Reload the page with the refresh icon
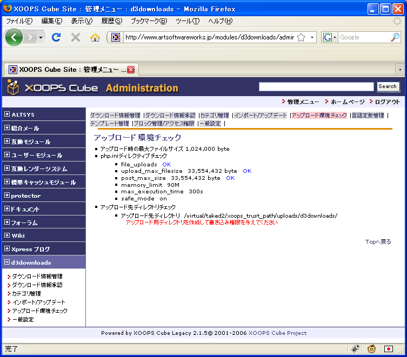 (56, 37)
